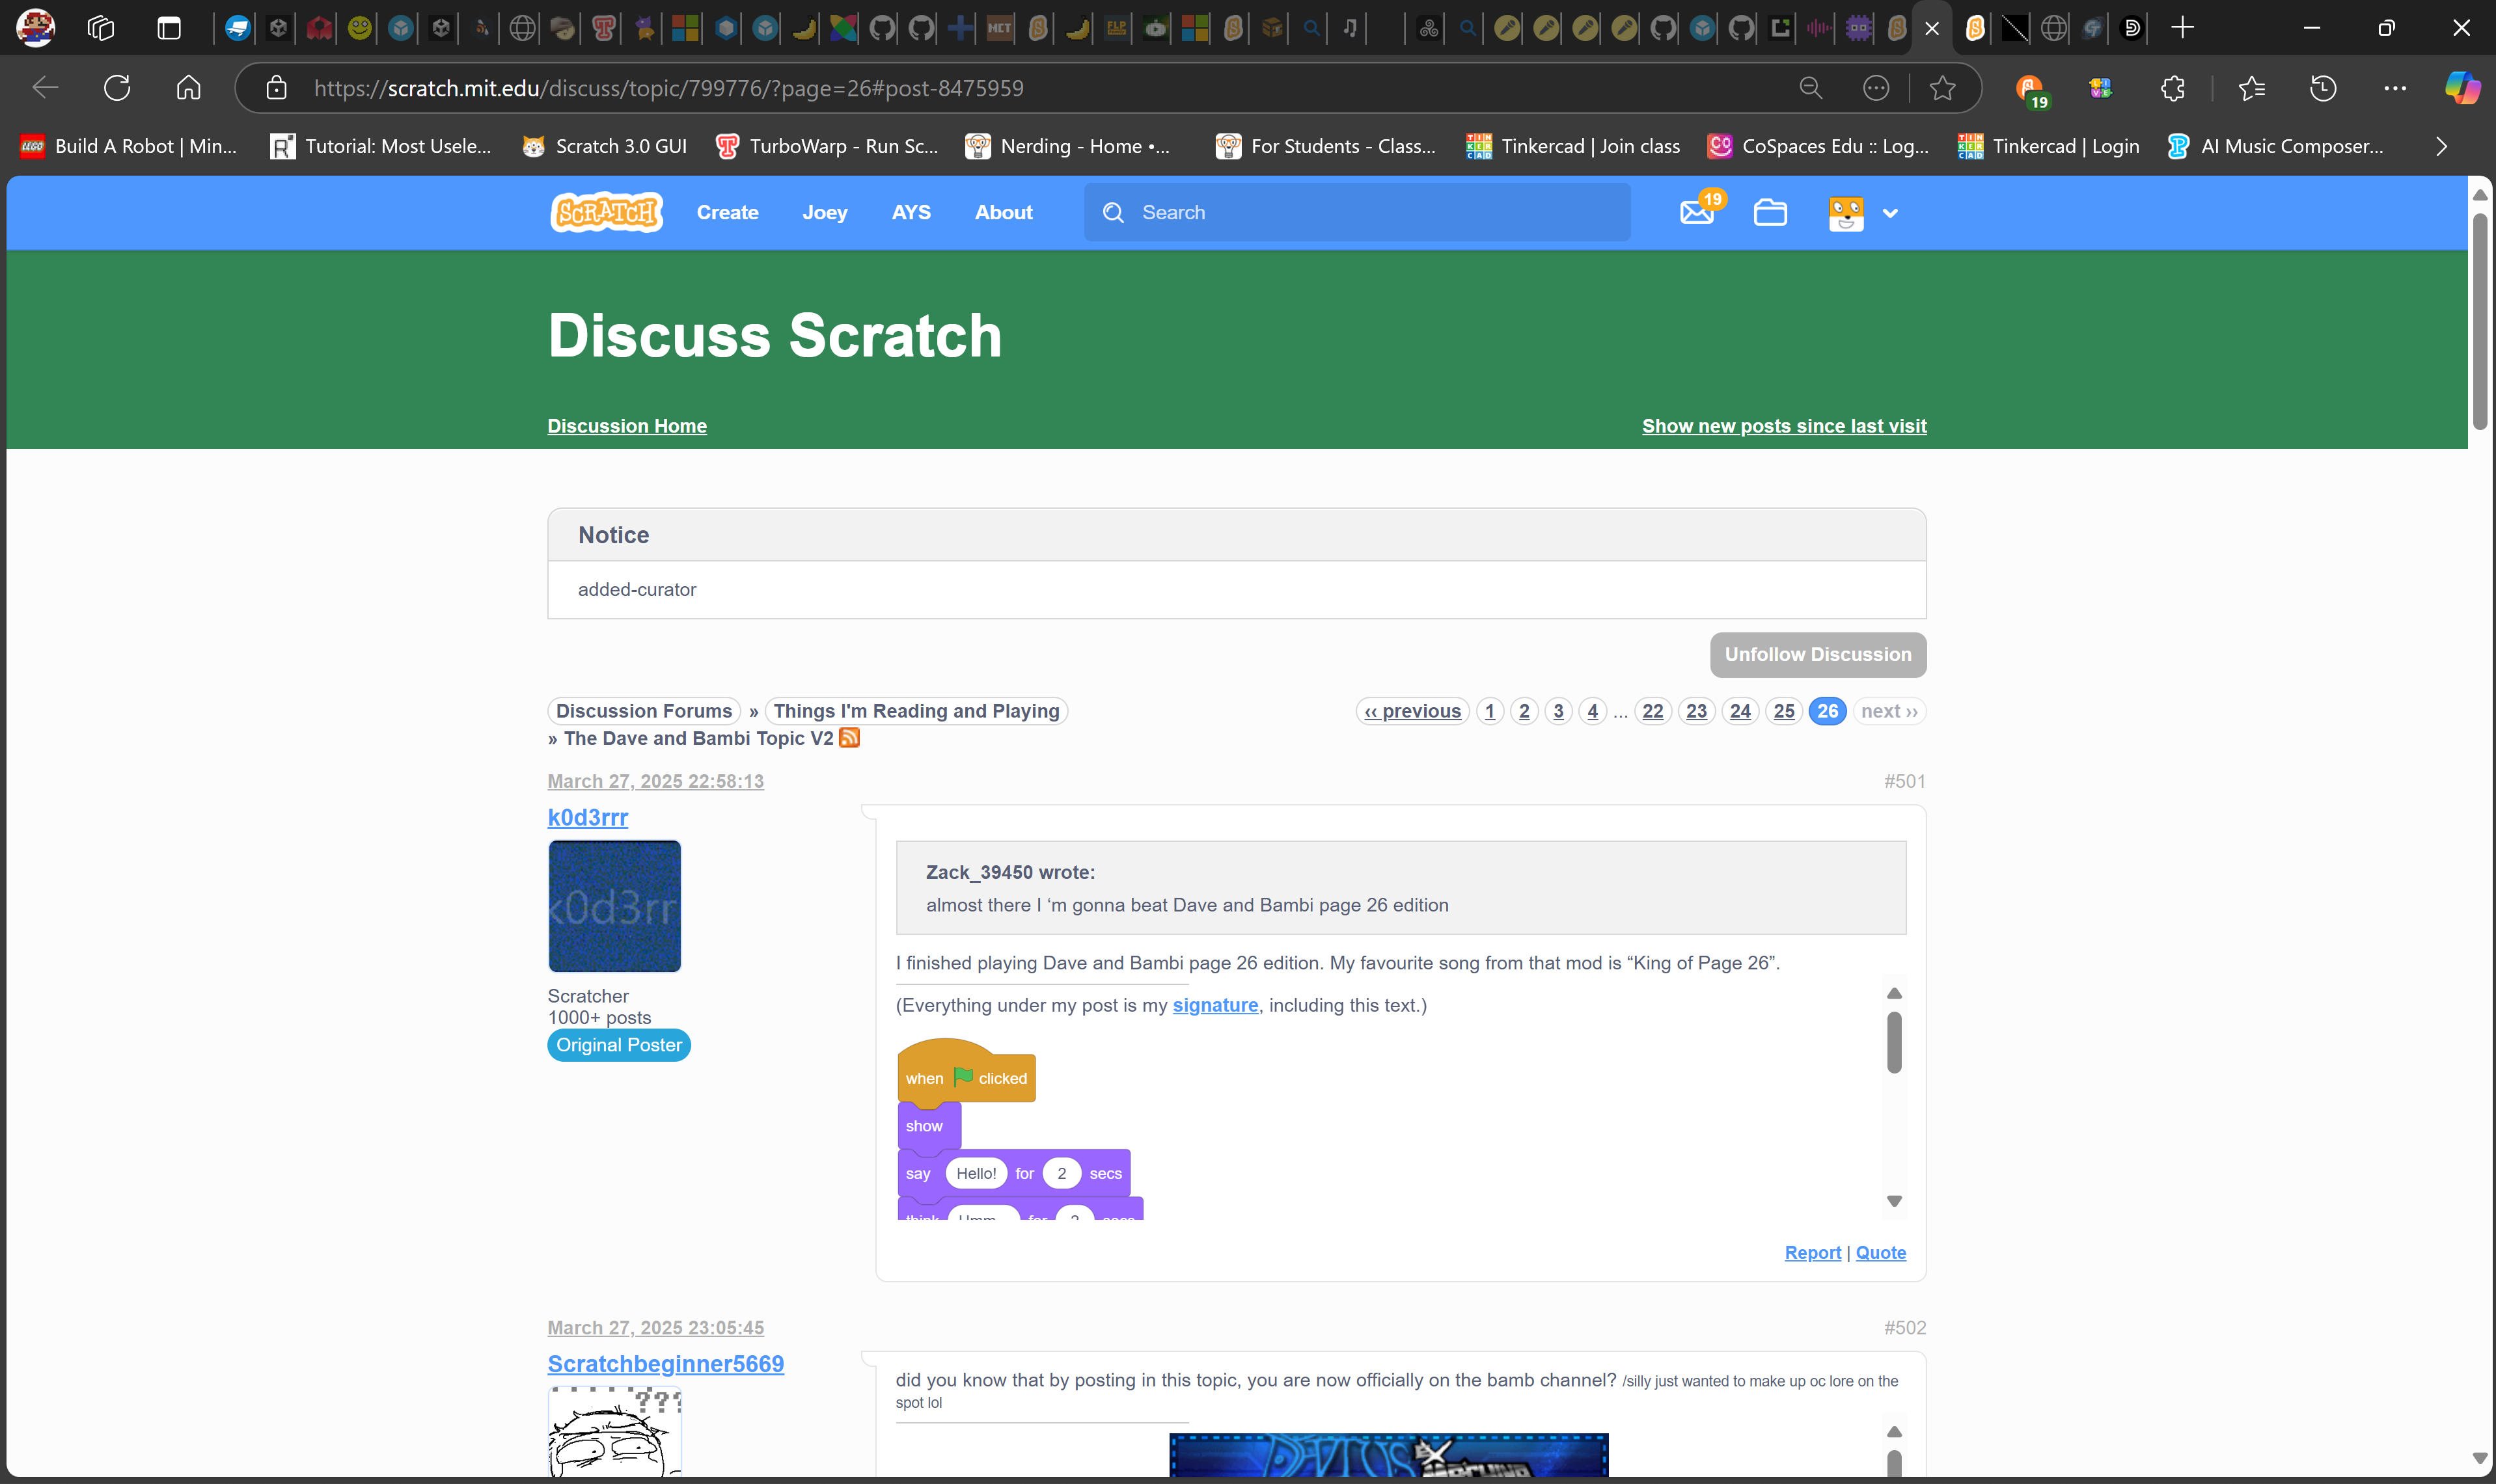The height and width of the screenshot is (1484, 2496).
Task: Click the RSS feed icon beside topic title
Action: click(x=848, y=738)
